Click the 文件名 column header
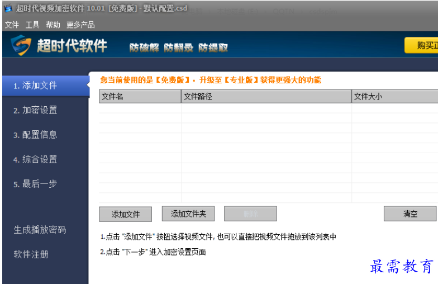Viewport: 438px width, 284px height. (140, 96)
